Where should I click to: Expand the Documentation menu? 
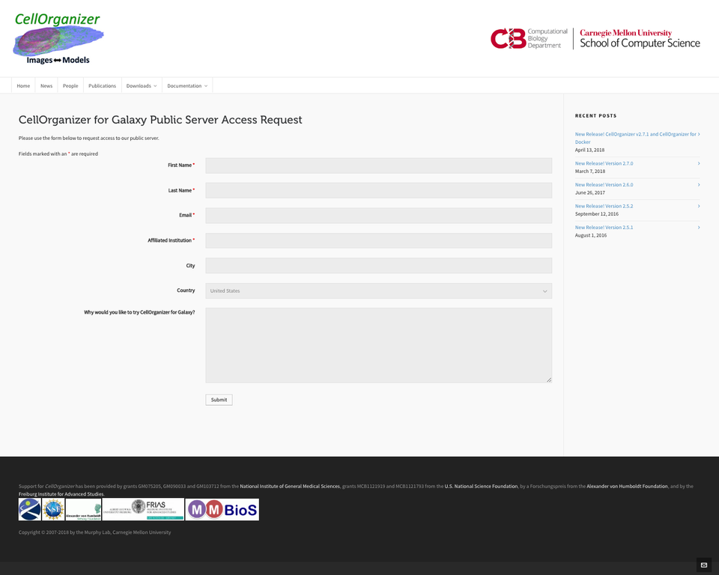point(187,86)
